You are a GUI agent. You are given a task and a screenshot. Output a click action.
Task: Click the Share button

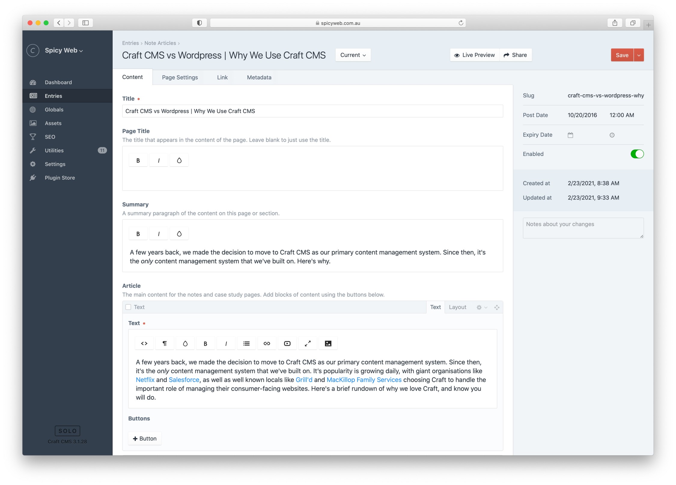pos(516,55)
